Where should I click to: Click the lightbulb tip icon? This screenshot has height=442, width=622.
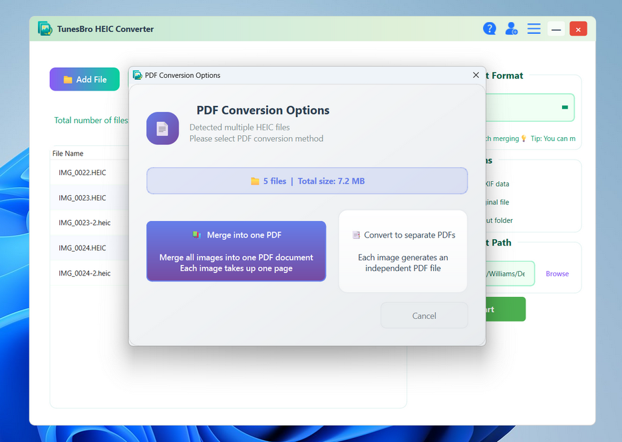(x=524, y=138)
